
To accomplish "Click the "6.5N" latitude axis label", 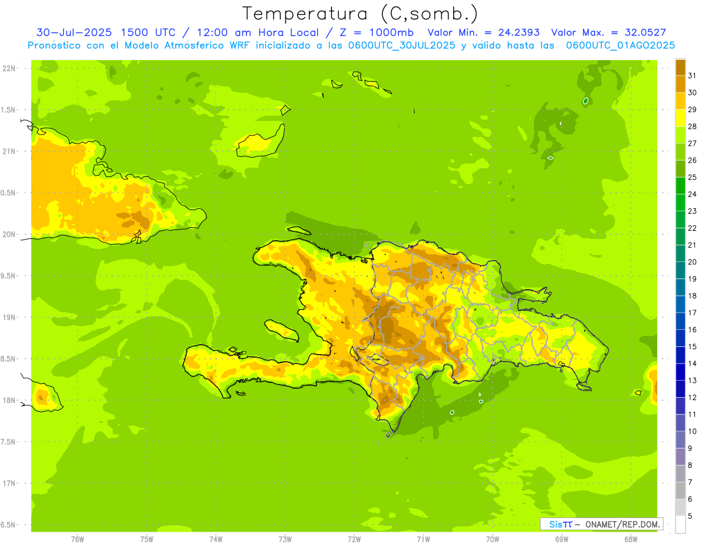I will point(9,525).
